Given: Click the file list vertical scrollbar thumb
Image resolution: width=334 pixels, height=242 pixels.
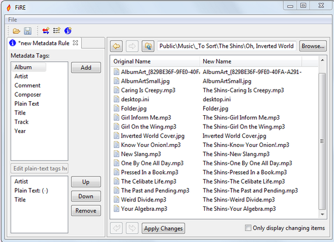Looking at the screenshot, I should pos(322,141).
